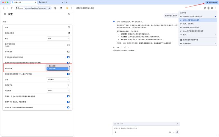219x137 pixels.
Task: Disable the 在使用 ⌘Q 退出前先显示警告 switch
Action: 68,102
